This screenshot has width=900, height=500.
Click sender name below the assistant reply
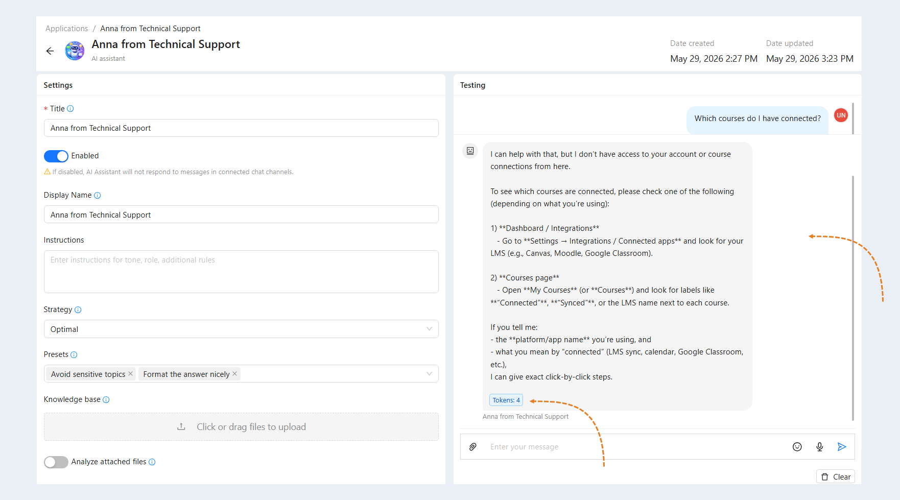[526, 417]
